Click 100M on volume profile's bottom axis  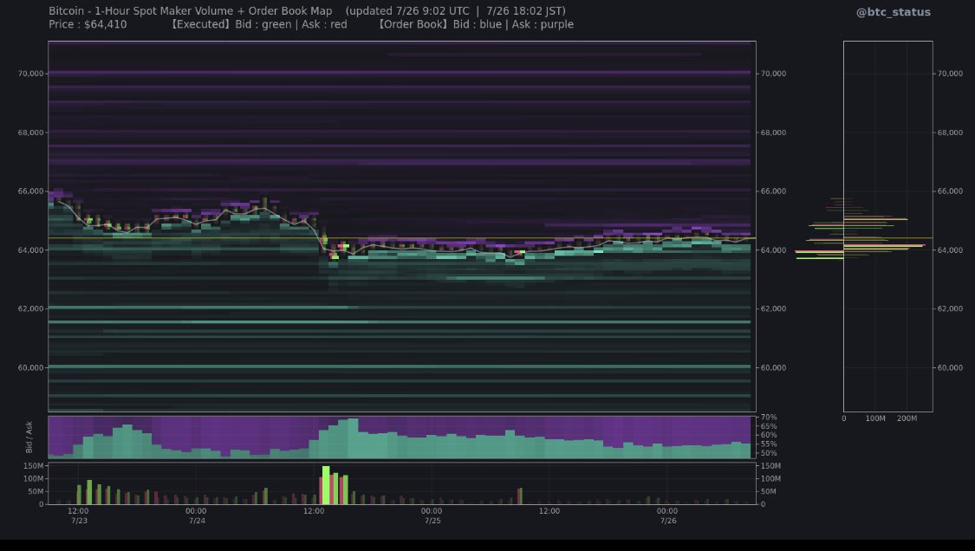pos(875,418)
